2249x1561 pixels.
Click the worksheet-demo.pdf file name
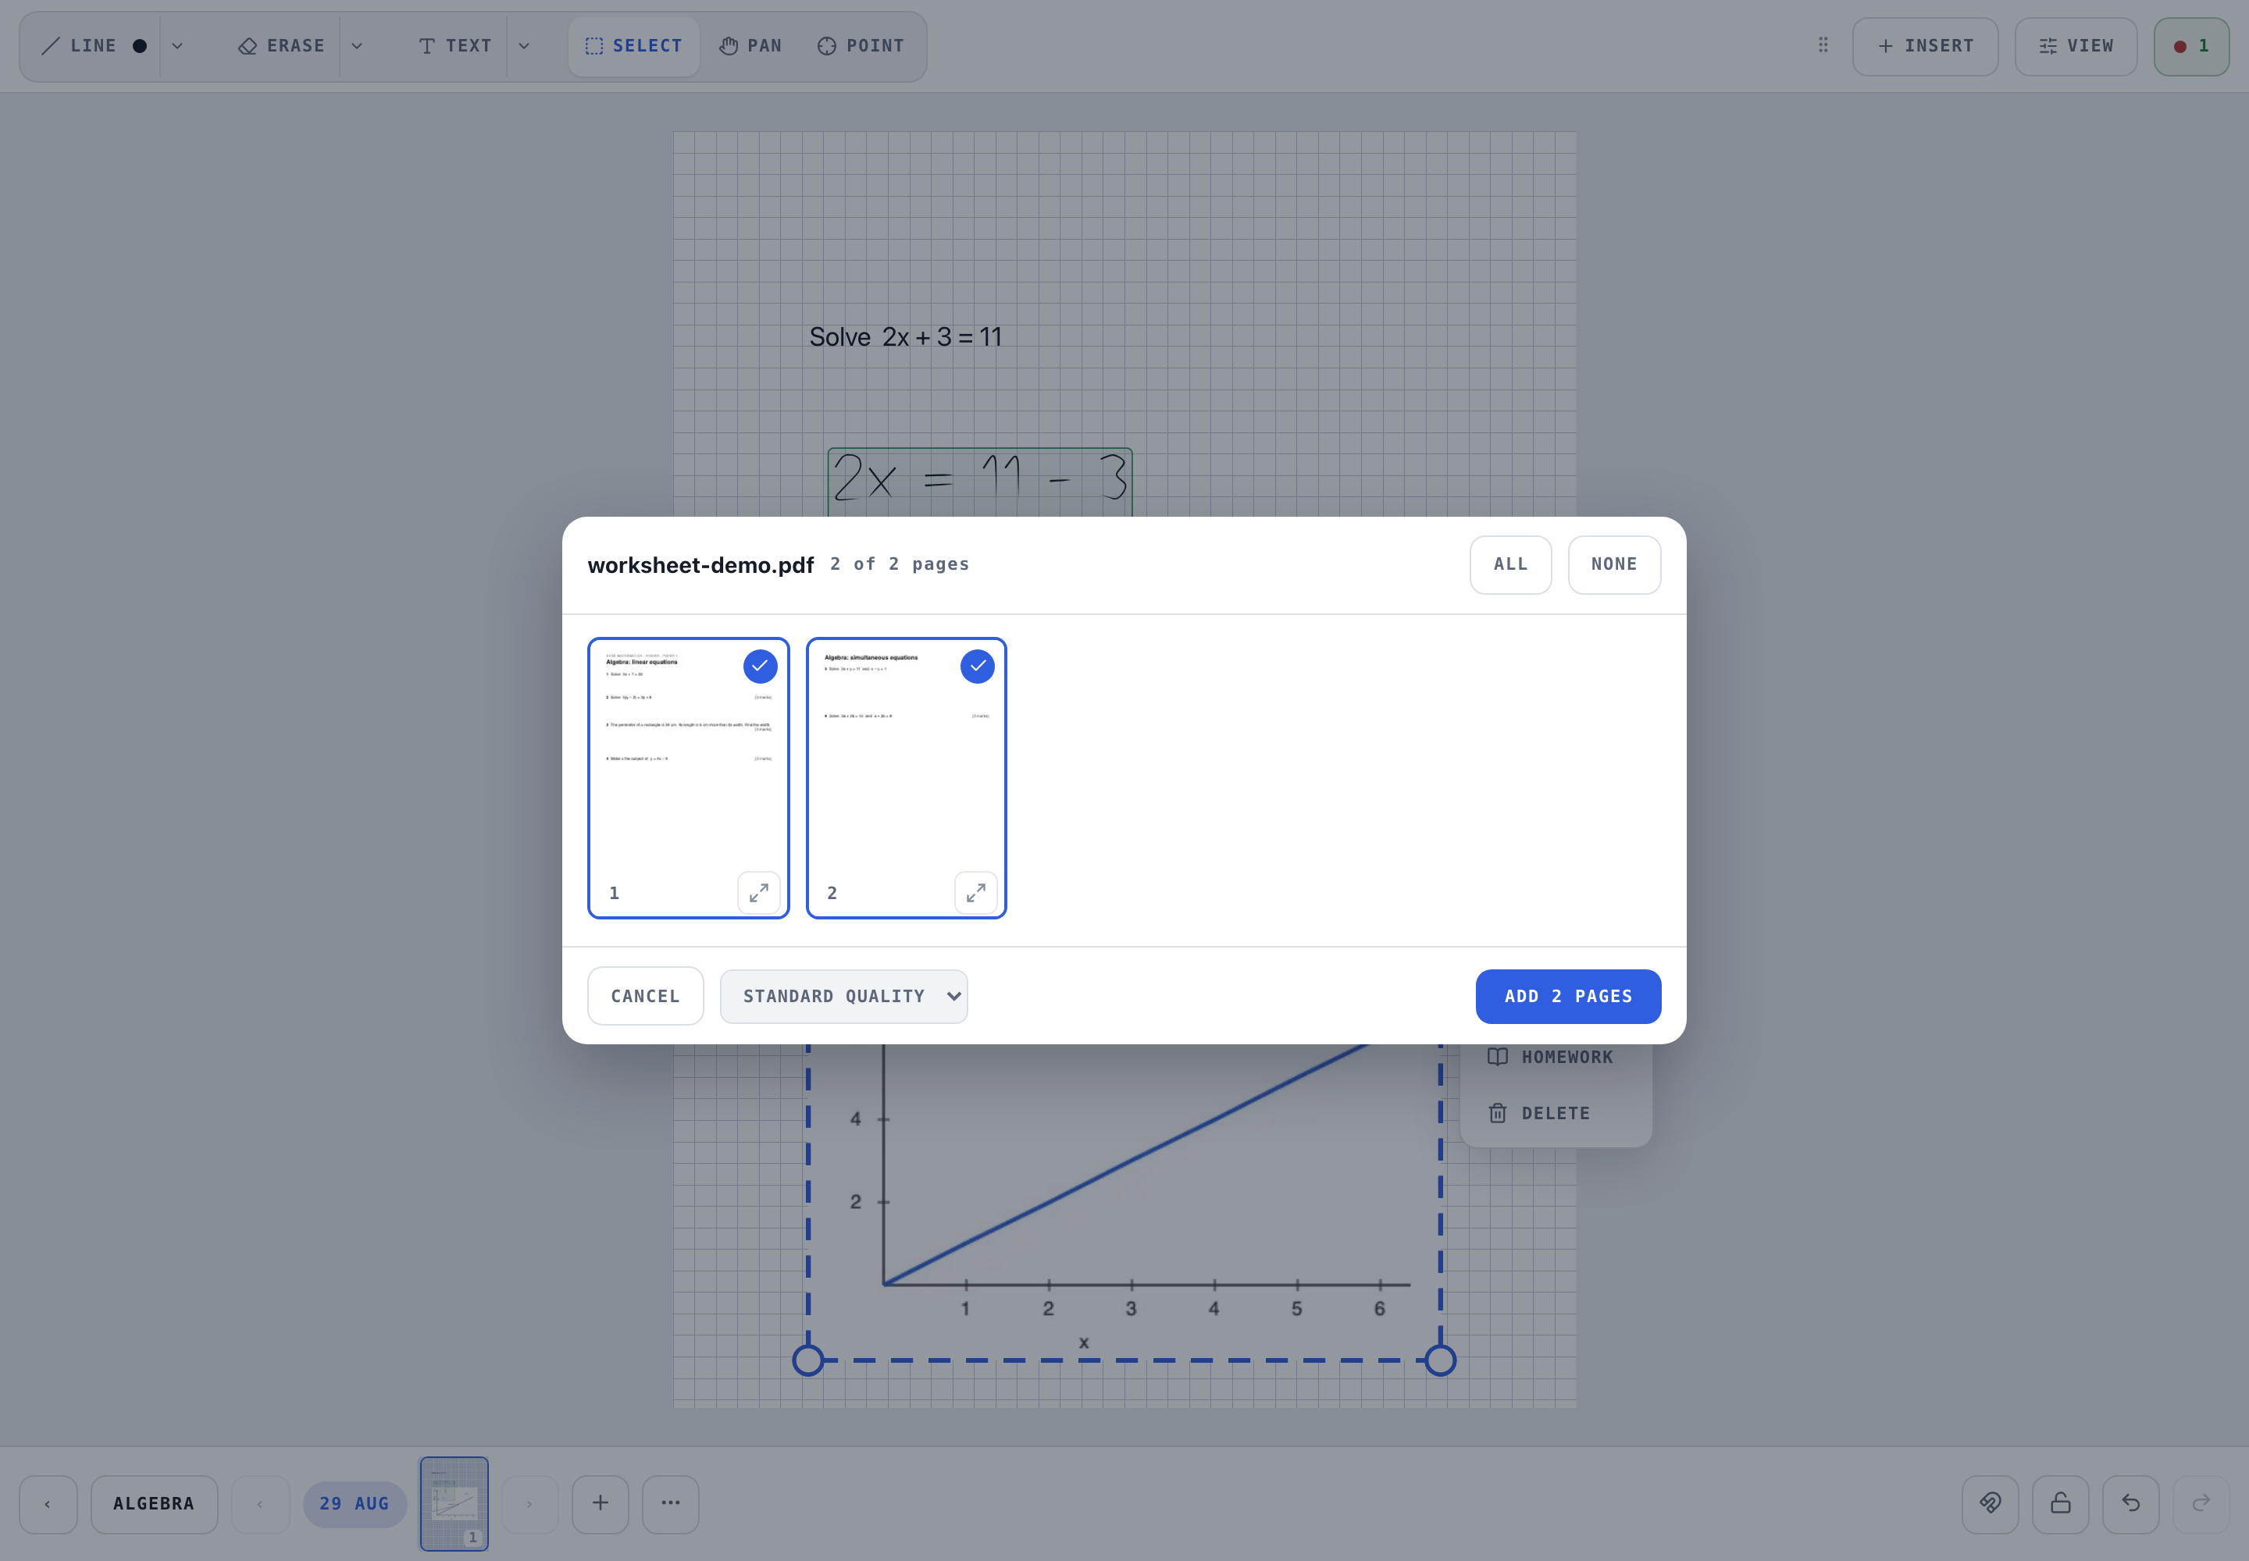pyautogui.click(x=700, y=565)
